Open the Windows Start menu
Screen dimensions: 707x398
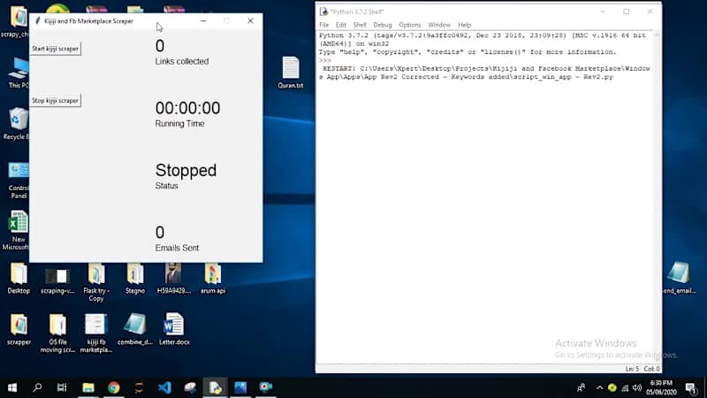click(12, 387)
